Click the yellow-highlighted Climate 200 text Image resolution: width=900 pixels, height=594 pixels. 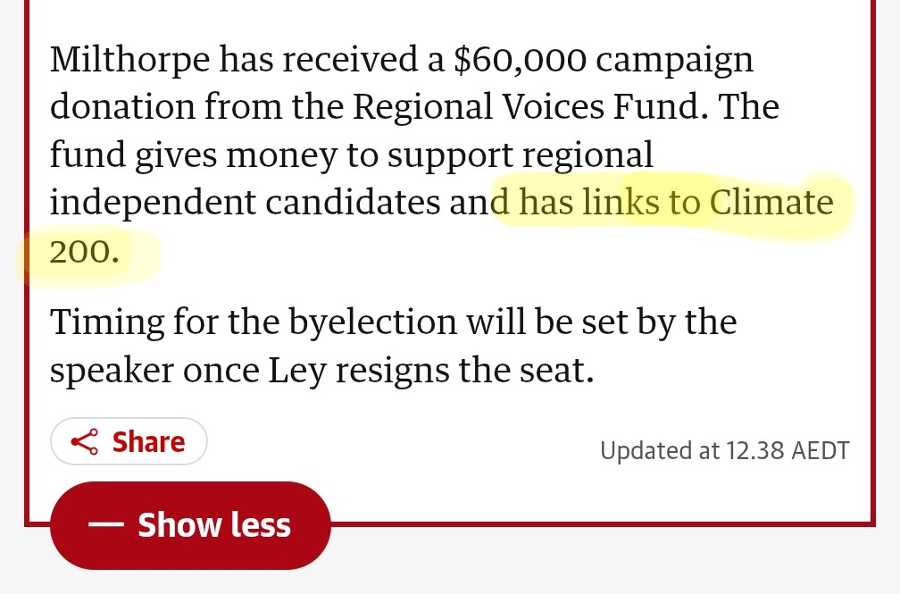(771, 203)
